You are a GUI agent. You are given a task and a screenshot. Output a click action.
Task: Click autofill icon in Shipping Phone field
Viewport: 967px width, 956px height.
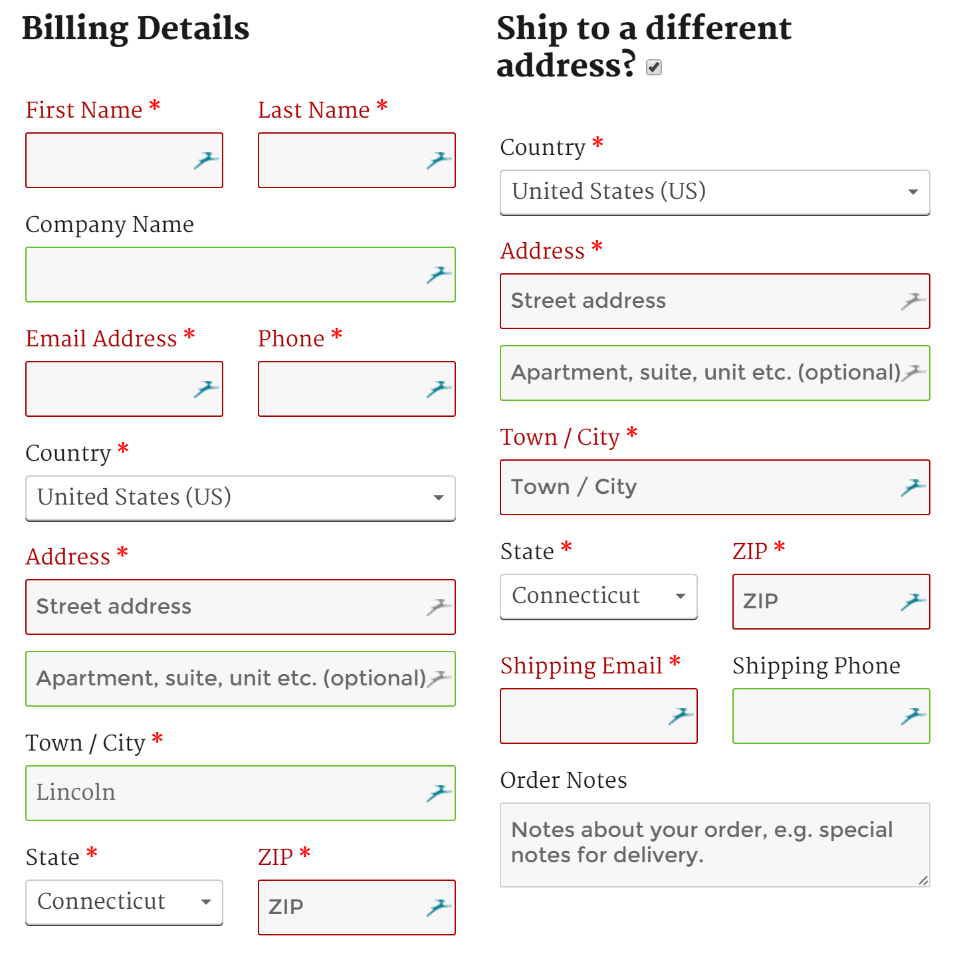[913, 716]
